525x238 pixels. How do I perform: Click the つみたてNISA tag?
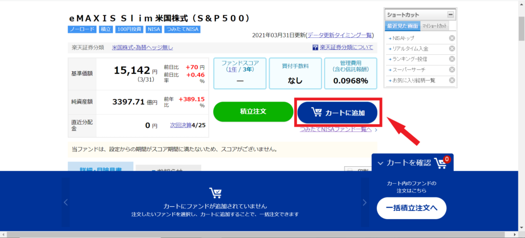(x=182, y=29)
